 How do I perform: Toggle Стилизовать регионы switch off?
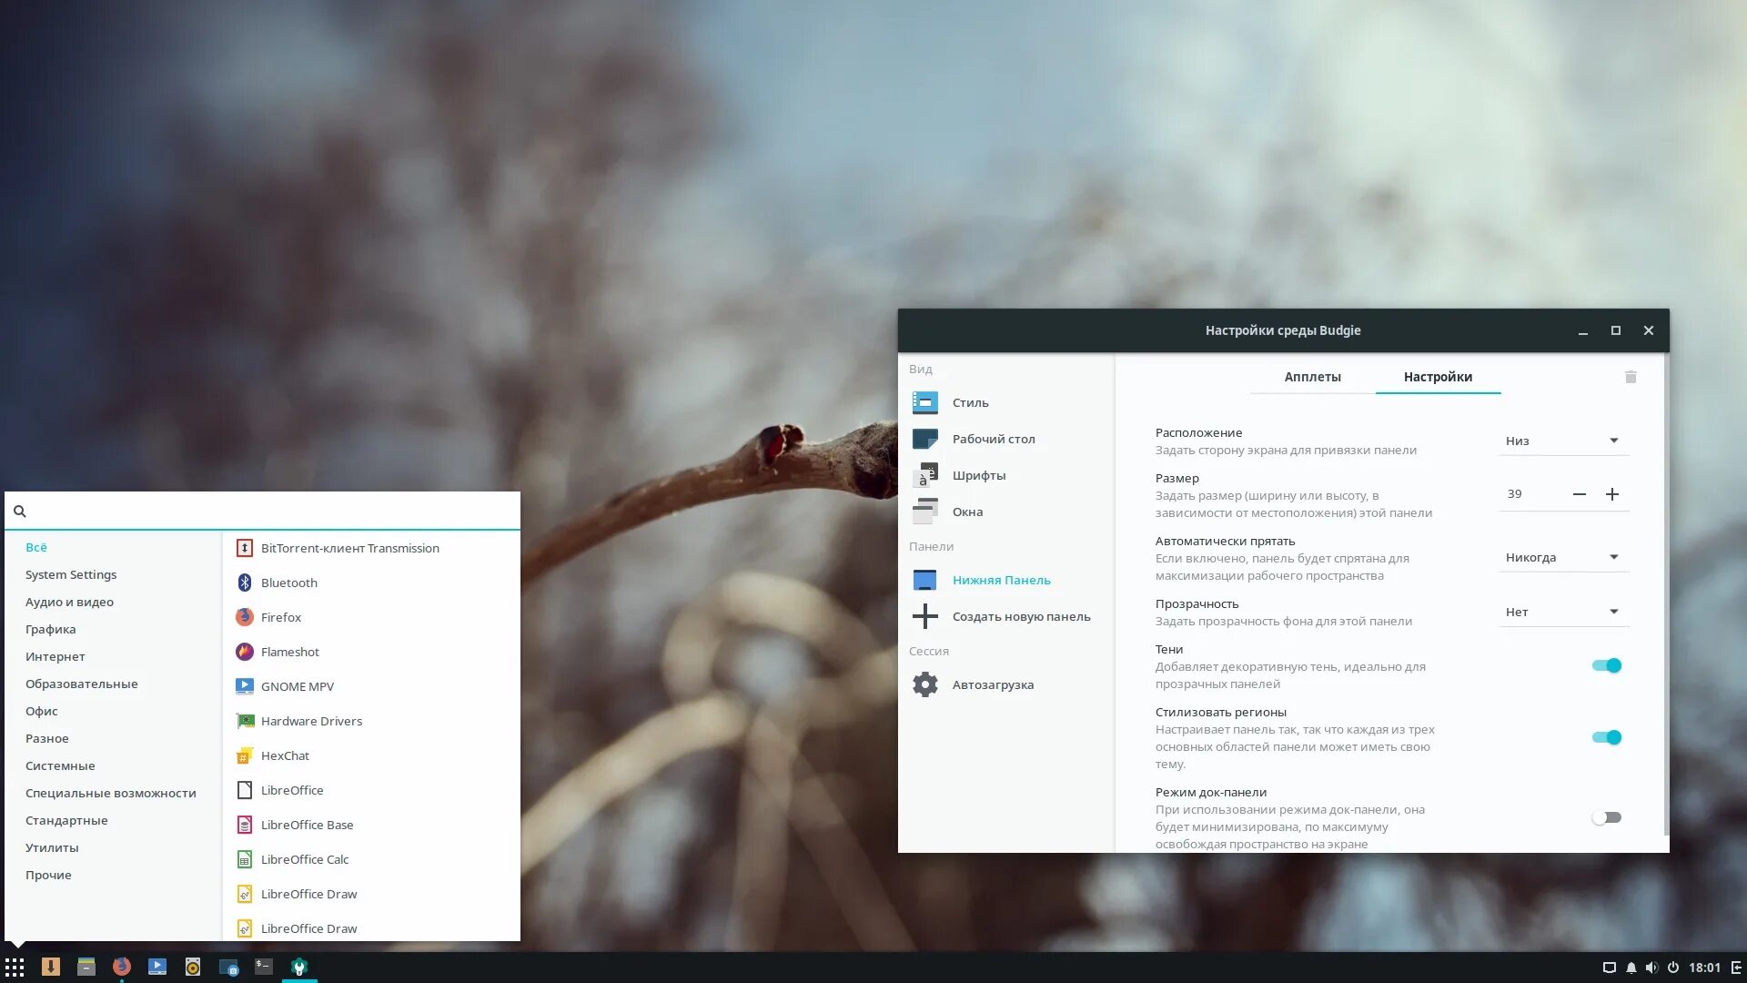click(1608, 737)
